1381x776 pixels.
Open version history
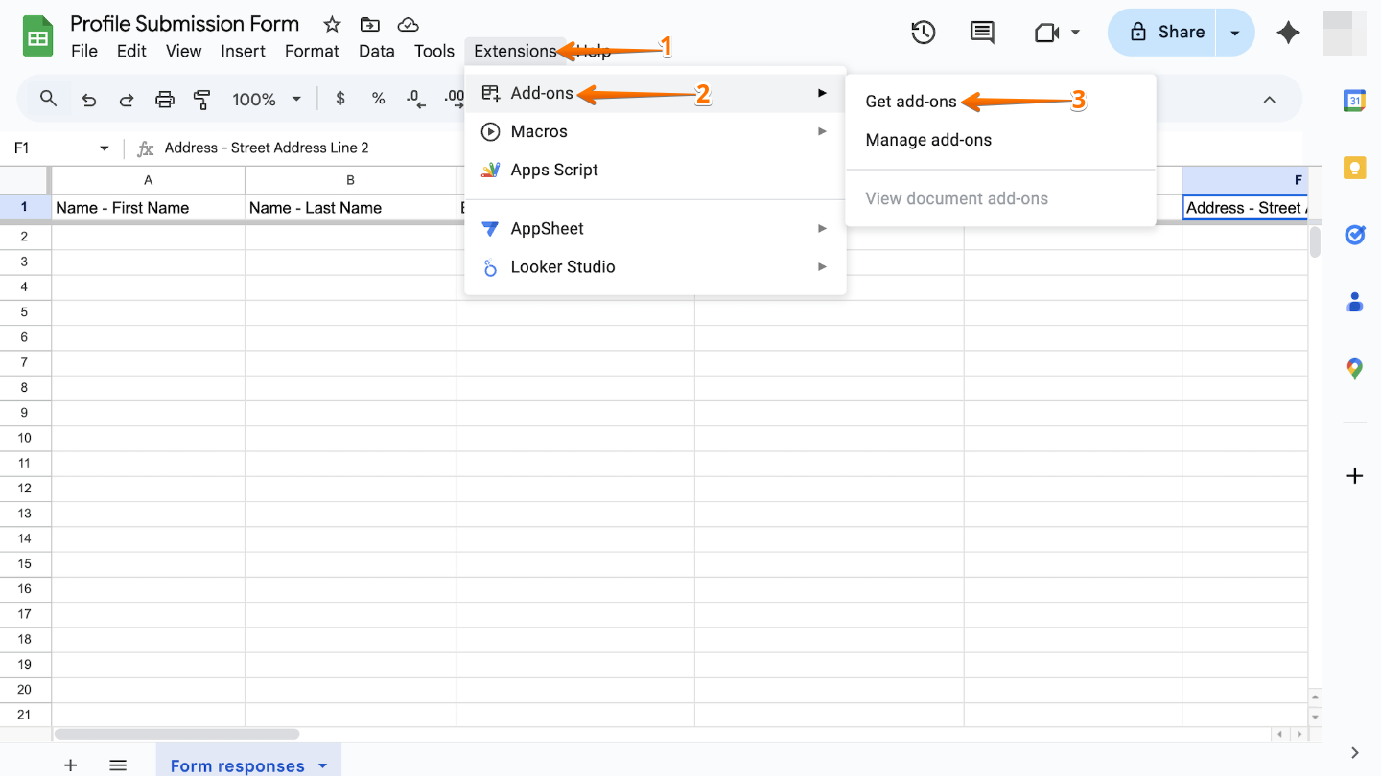923,32
